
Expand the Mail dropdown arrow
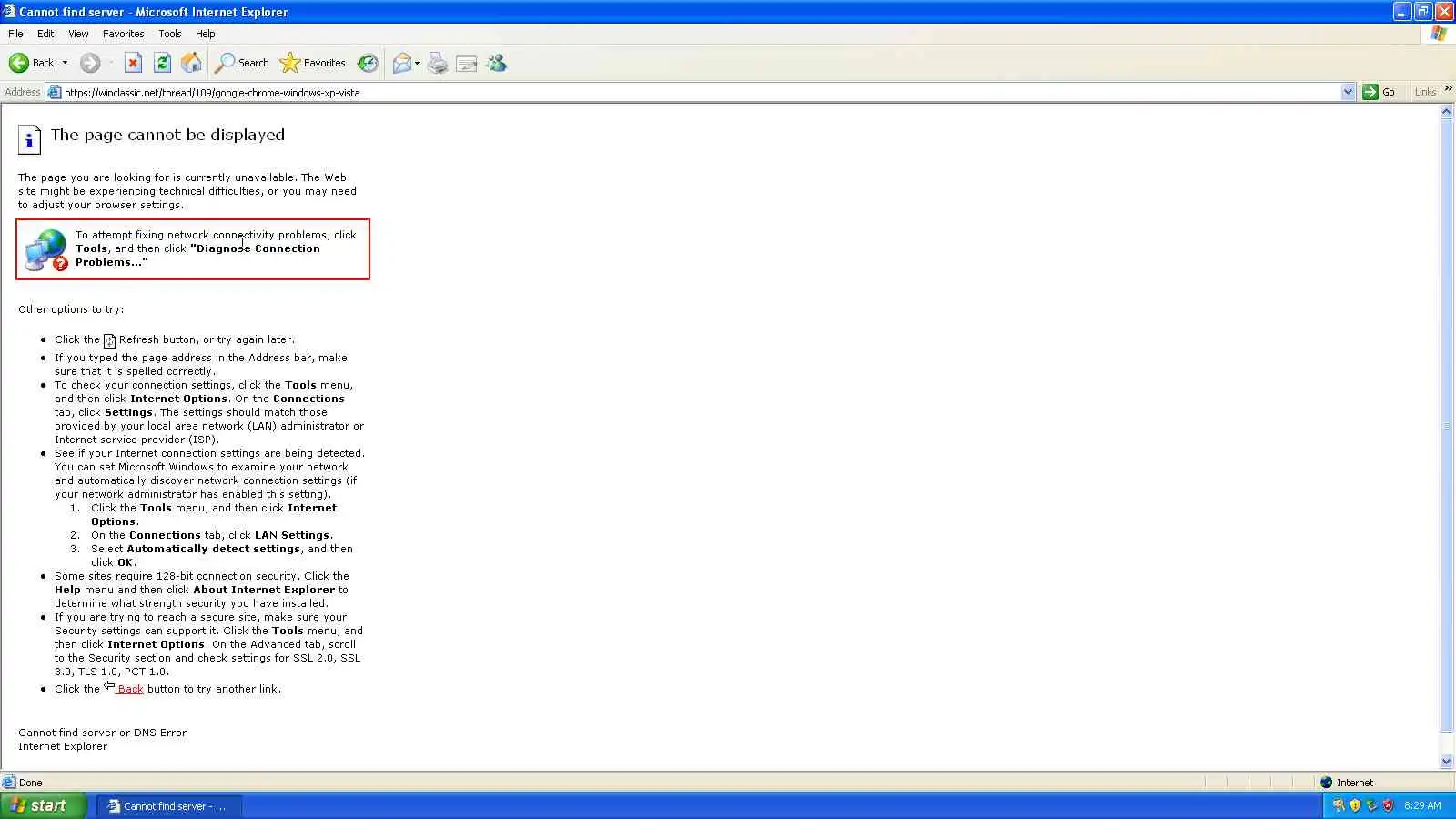418,63
